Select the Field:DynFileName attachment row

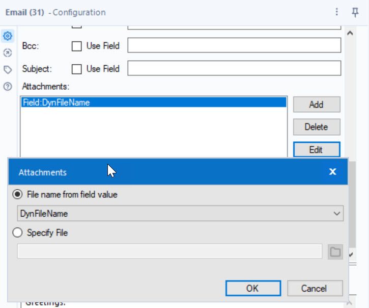(x=154, y=102)
